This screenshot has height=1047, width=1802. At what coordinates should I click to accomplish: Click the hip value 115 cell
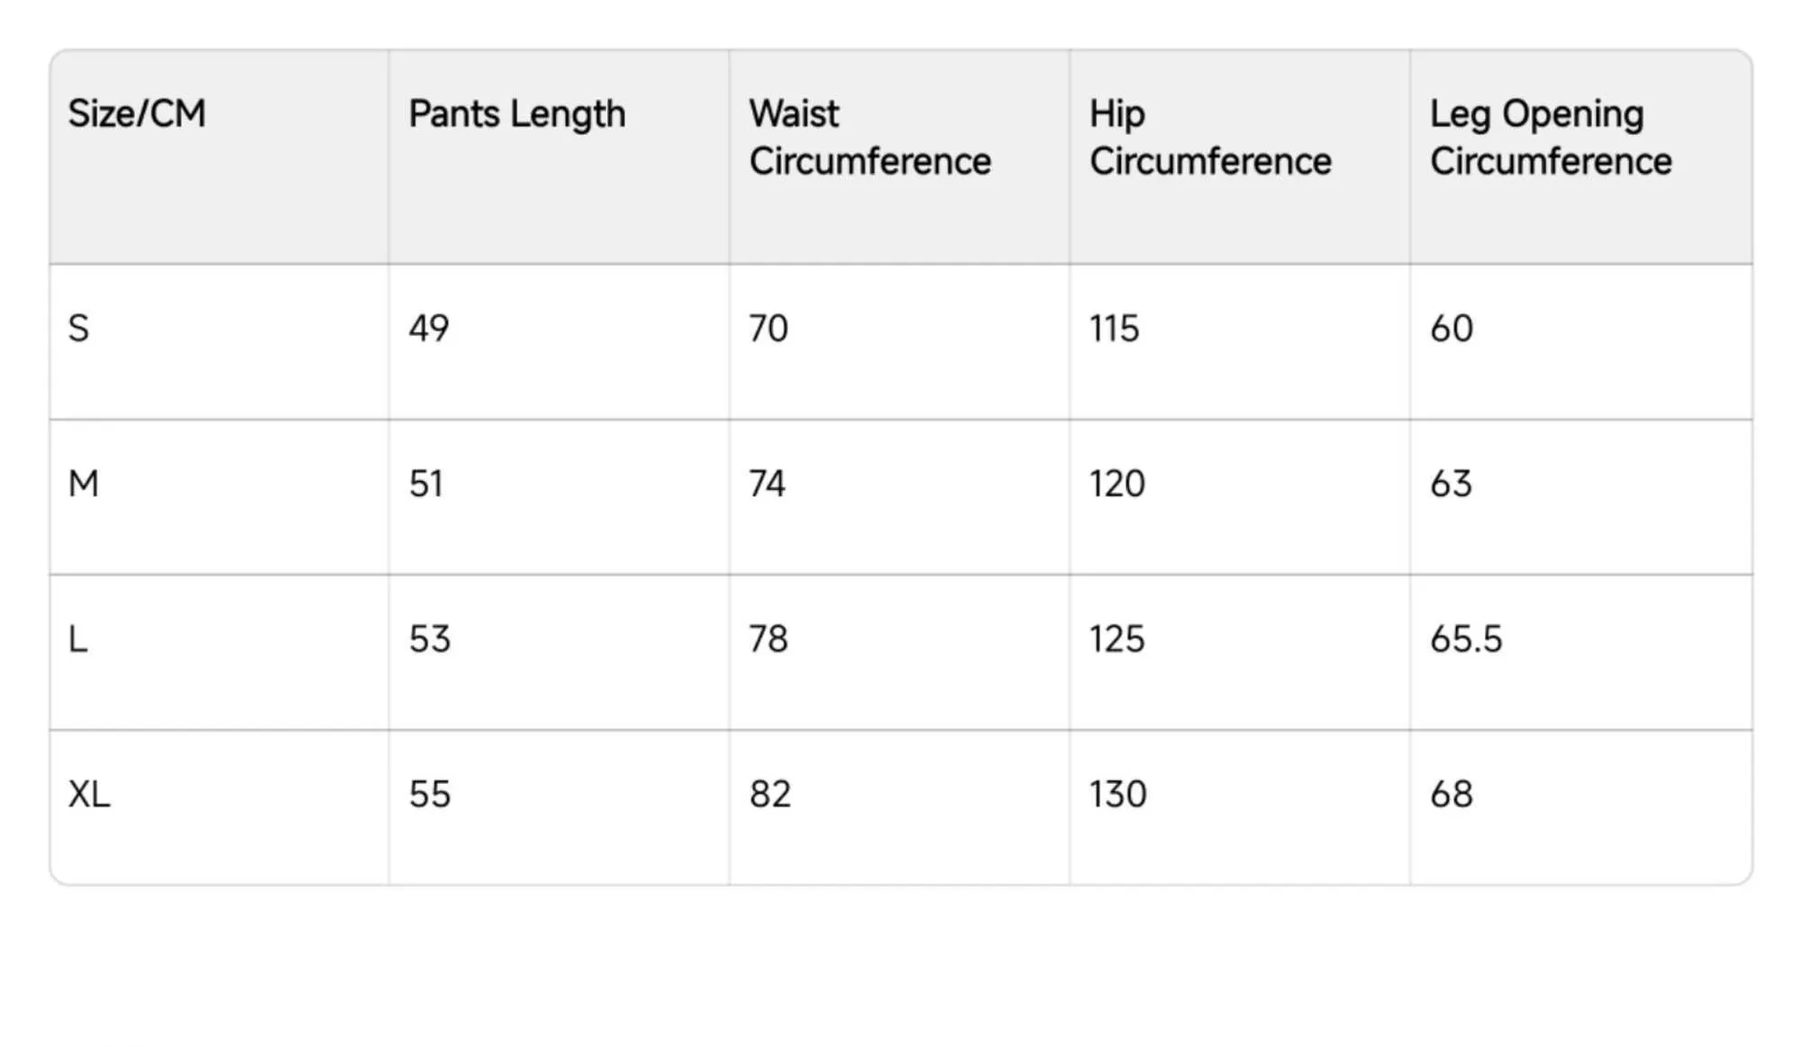click(x=1115, y=329)
